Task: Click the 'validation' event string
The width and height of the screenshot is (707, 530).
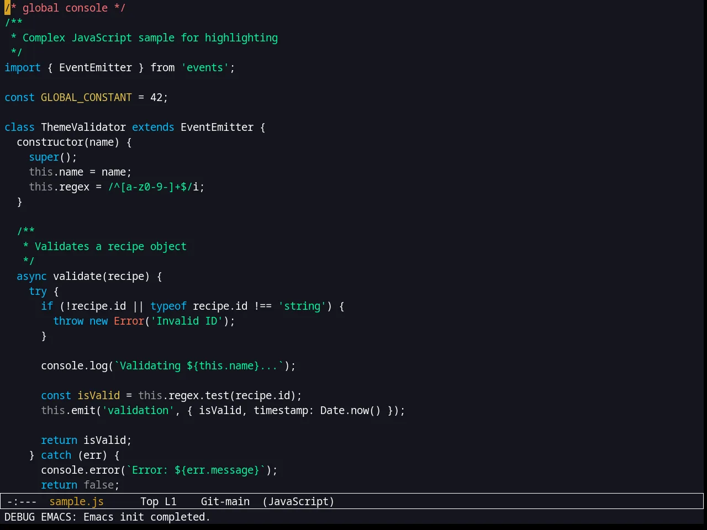Action: (x=138, y=410)
